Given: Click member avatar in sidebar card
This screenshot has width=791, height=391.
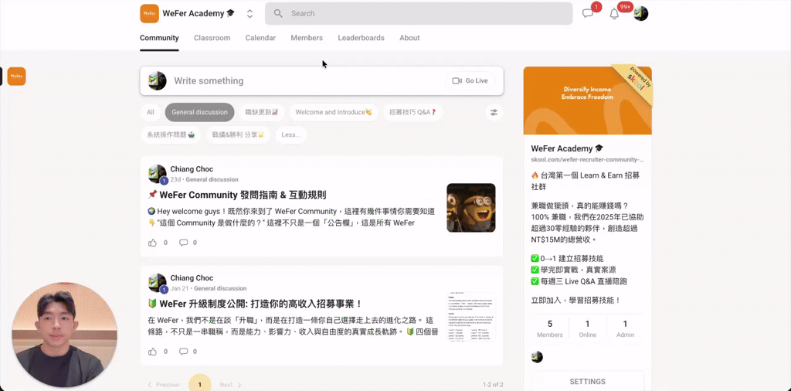Looking at the screenshot, I should pos(538,357).
